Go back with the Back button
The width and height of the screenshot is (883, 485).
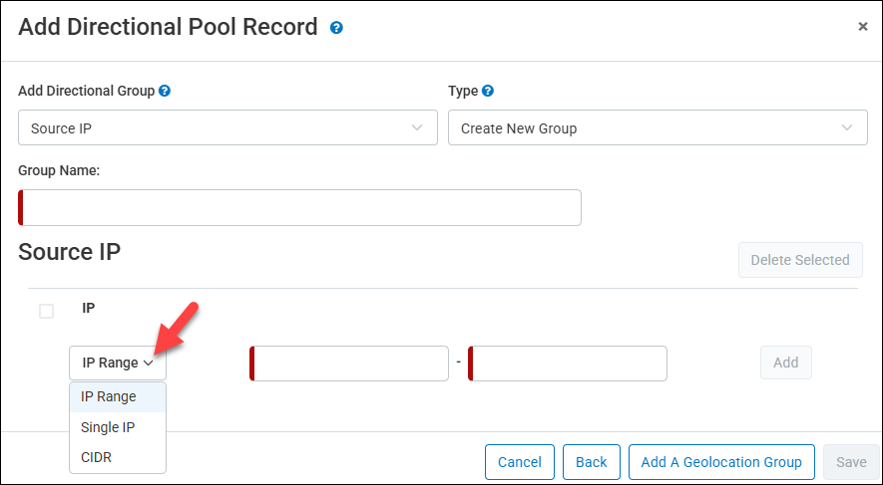point(592,462)
